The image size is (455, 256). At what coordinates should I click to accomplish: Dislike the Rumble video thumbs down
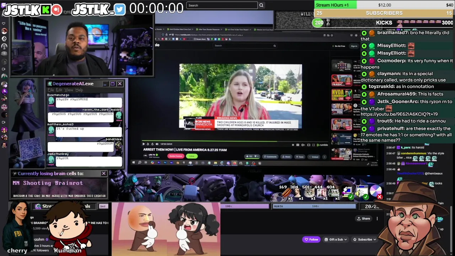(x=257, y=156)
